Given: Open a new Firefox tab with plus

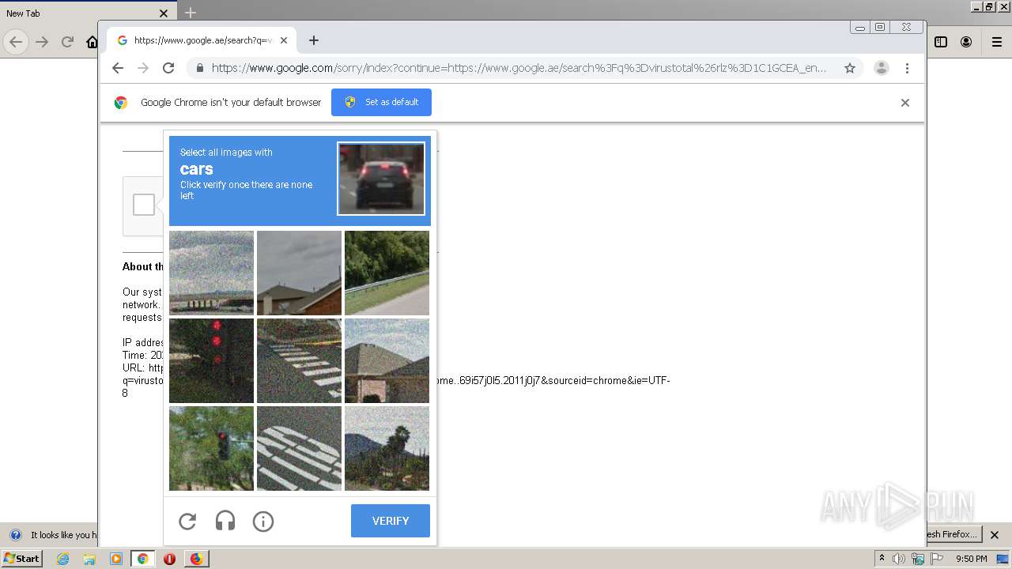Looking at the screenshot, I should click(190, 13).
